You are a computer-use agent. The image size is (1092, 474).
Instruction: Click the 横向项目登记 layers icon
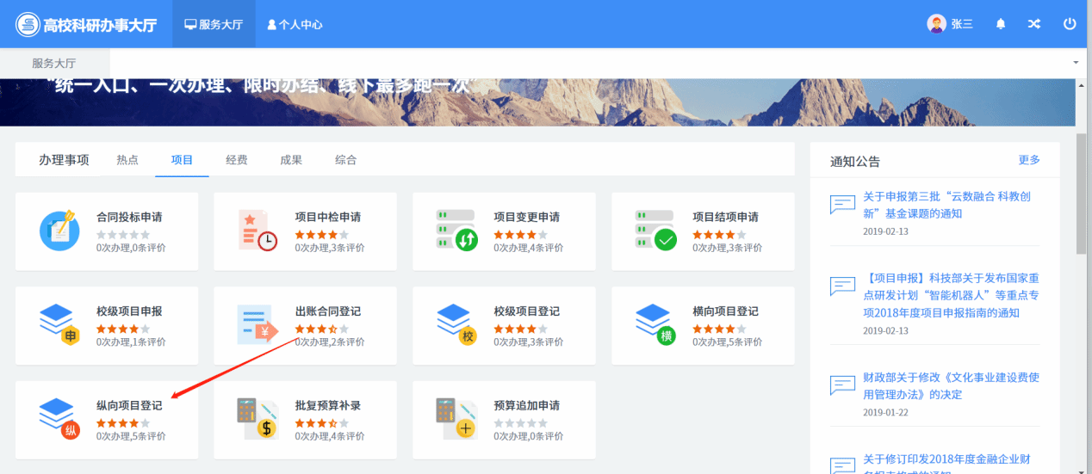click(x=655, y=324)
